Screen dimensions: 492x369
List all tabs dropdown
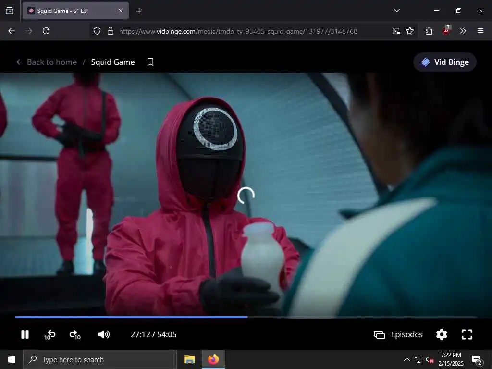coord(396,11)
